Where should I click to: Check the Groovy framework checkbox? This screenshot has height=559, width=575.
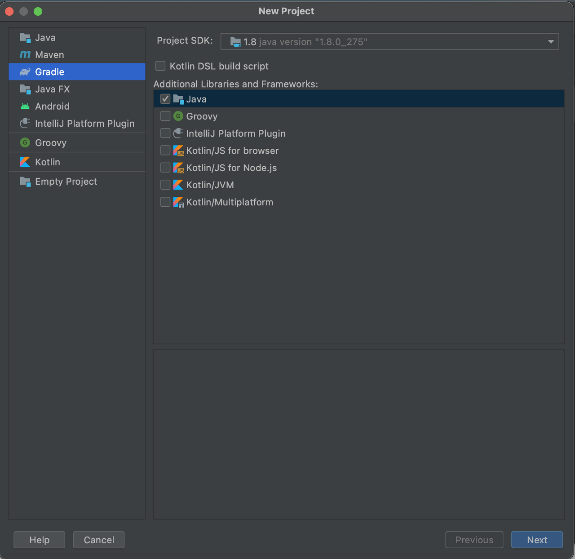coord(165,116)
